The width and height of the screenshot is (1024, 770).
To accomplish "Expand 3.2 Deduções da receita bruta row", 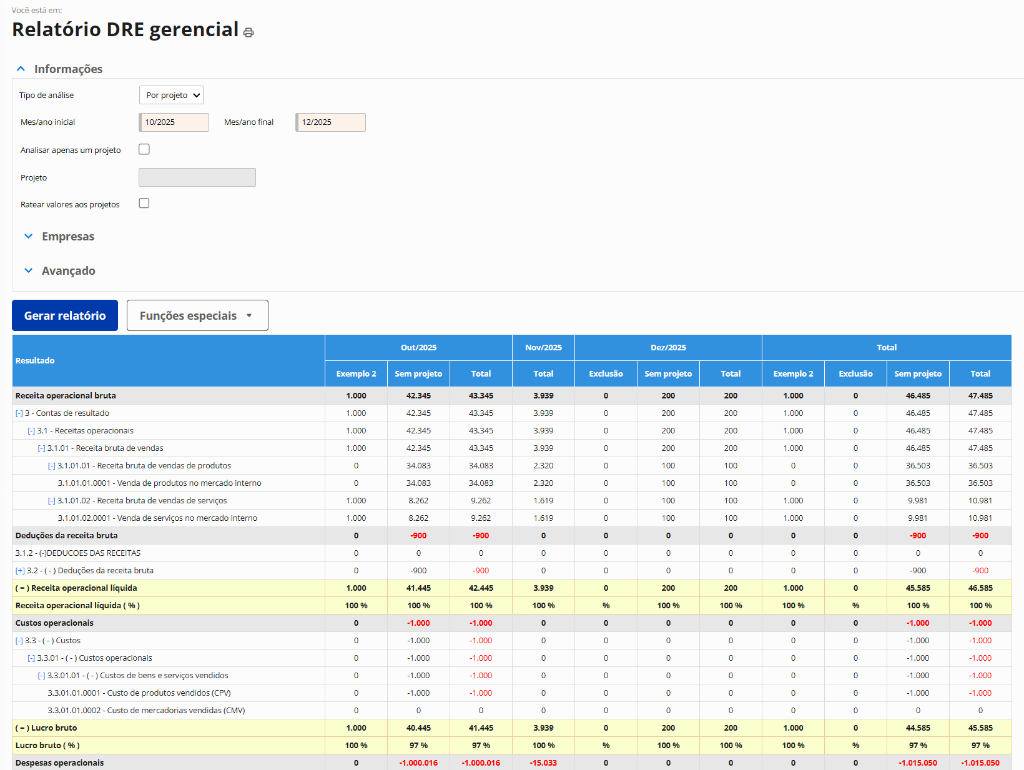I will 20,571.
